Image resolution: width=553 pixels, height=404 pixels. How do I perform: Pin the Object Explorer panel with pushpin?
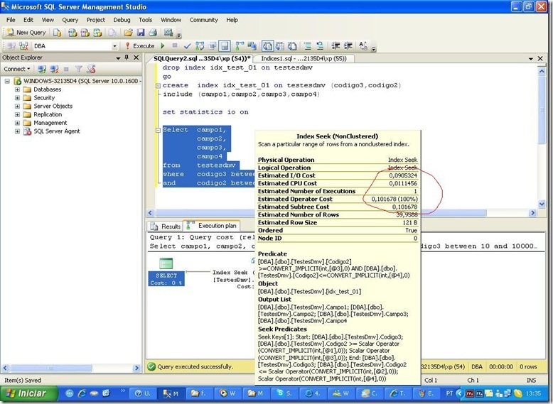[126, 58]
